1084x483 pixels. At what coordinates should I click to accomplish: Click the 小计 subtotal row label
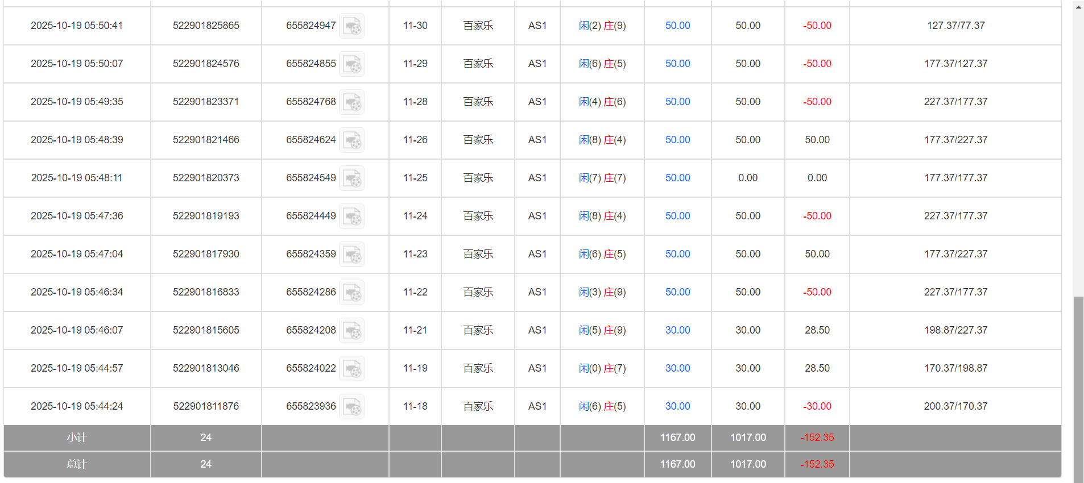[x=77, y=438]
